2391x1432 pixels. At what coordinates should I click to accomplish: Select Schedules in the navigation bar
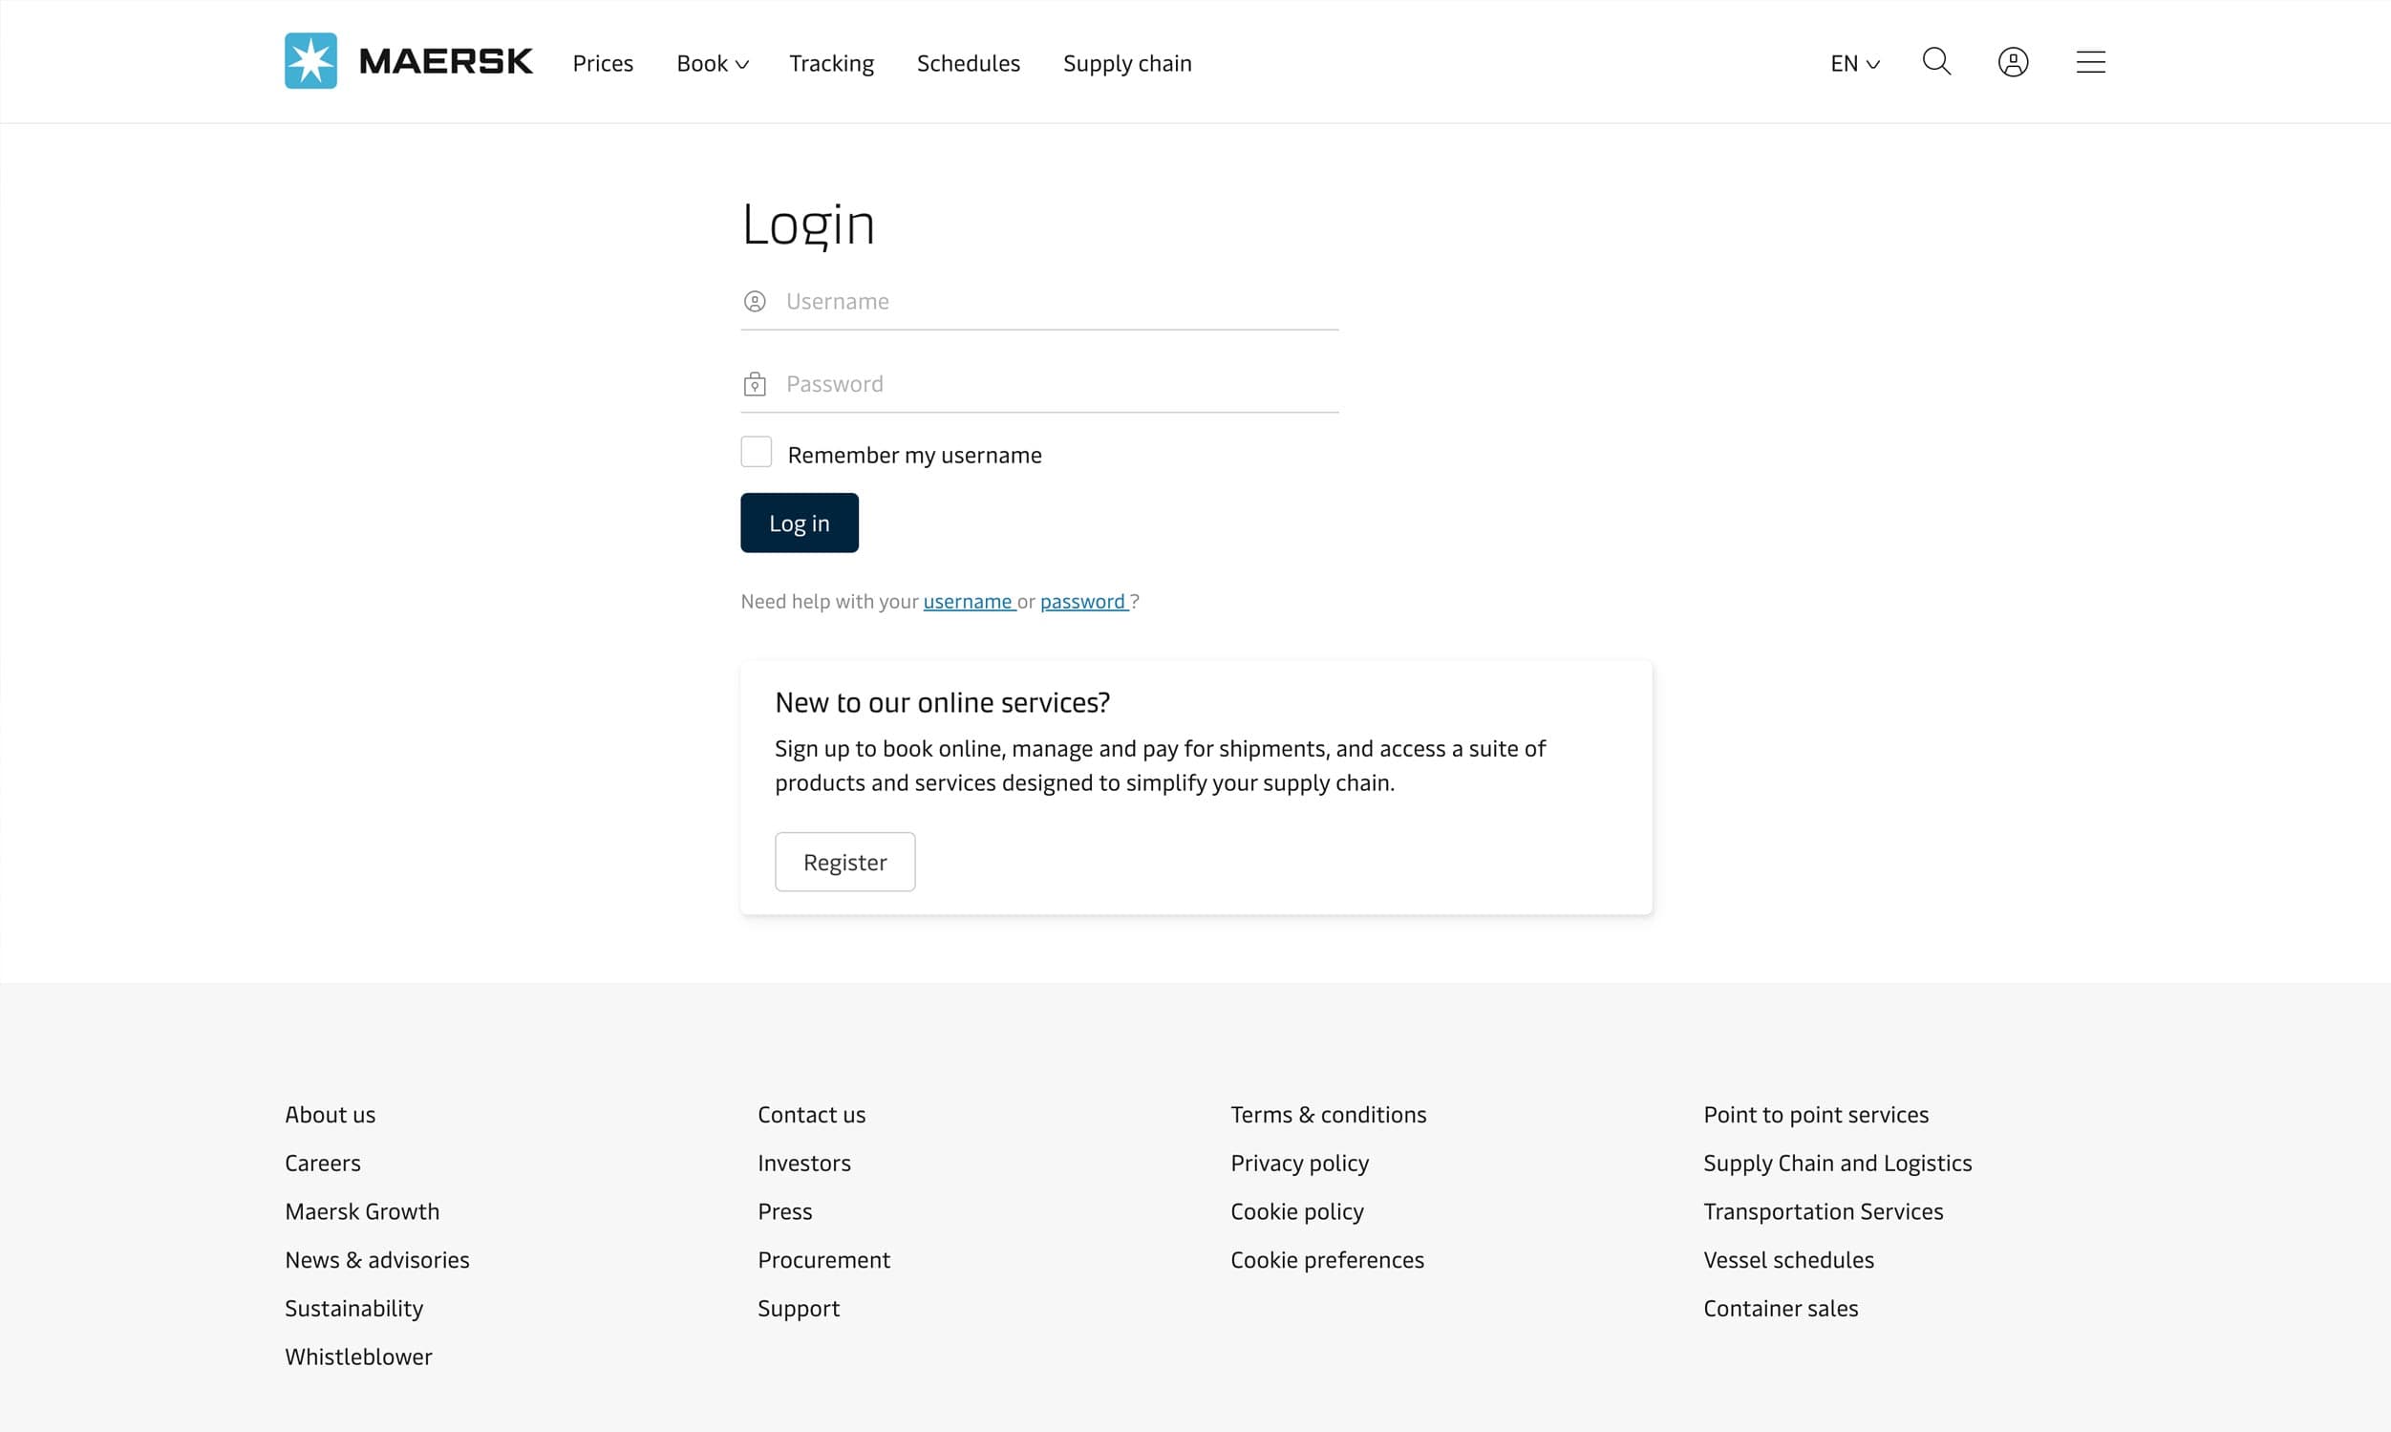968,64
